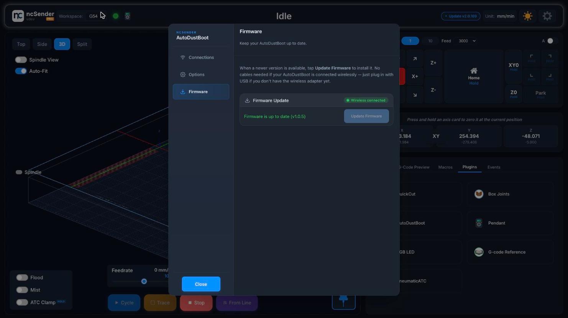The width and height of the screenshot is (568, 318).
Task: Open the mm/min unit selector
Action: pos(506,16)
